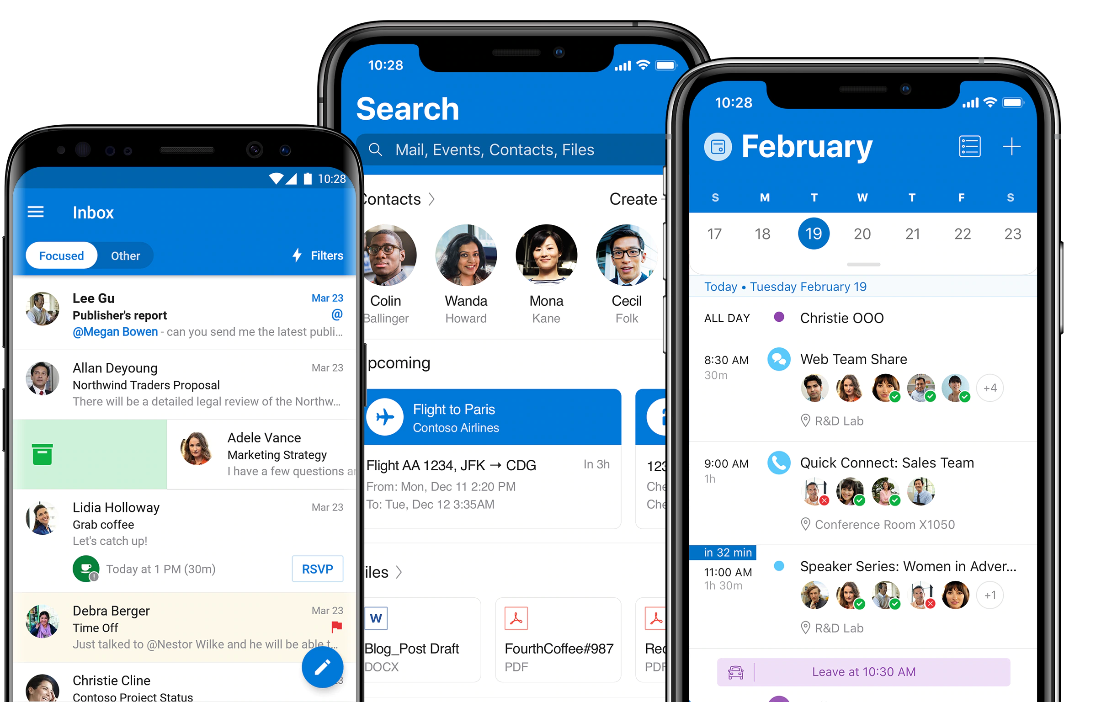The image size is (1096, 702).
Task: Expand Files section in Search
Action: pyautogui.click(x=384, y=577)
